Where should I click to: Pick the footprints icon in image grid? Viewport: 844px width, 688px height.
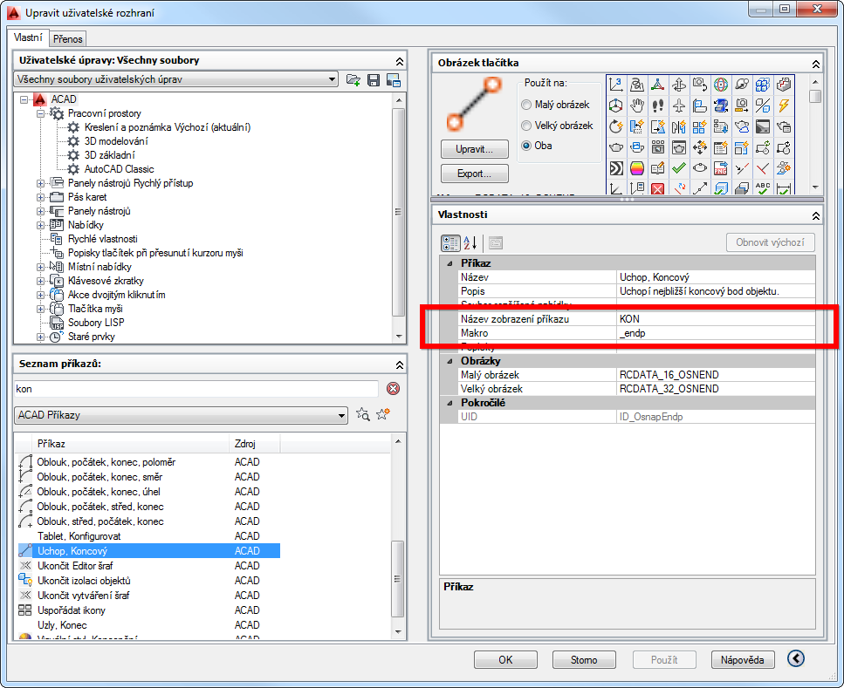click(x=658, y=105)
